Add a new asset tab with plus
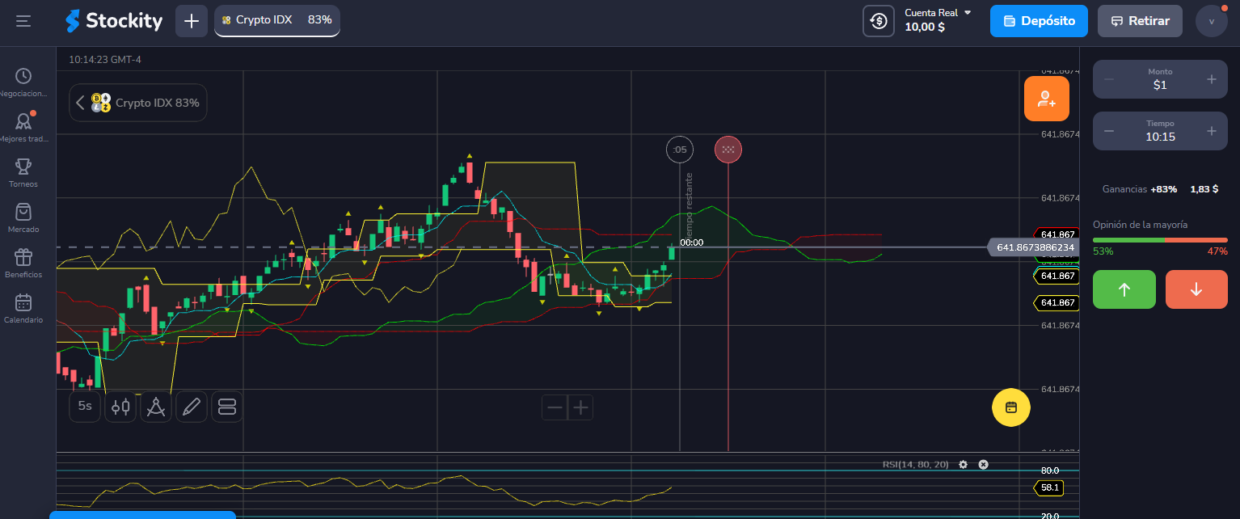The image size is (1240, 519). tap(192, 21)
